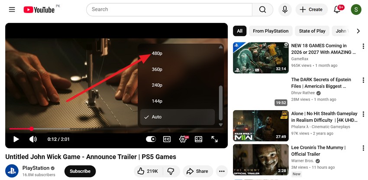Open notifications bell
The image size is (368, 180).
click(x=337, y=10)
